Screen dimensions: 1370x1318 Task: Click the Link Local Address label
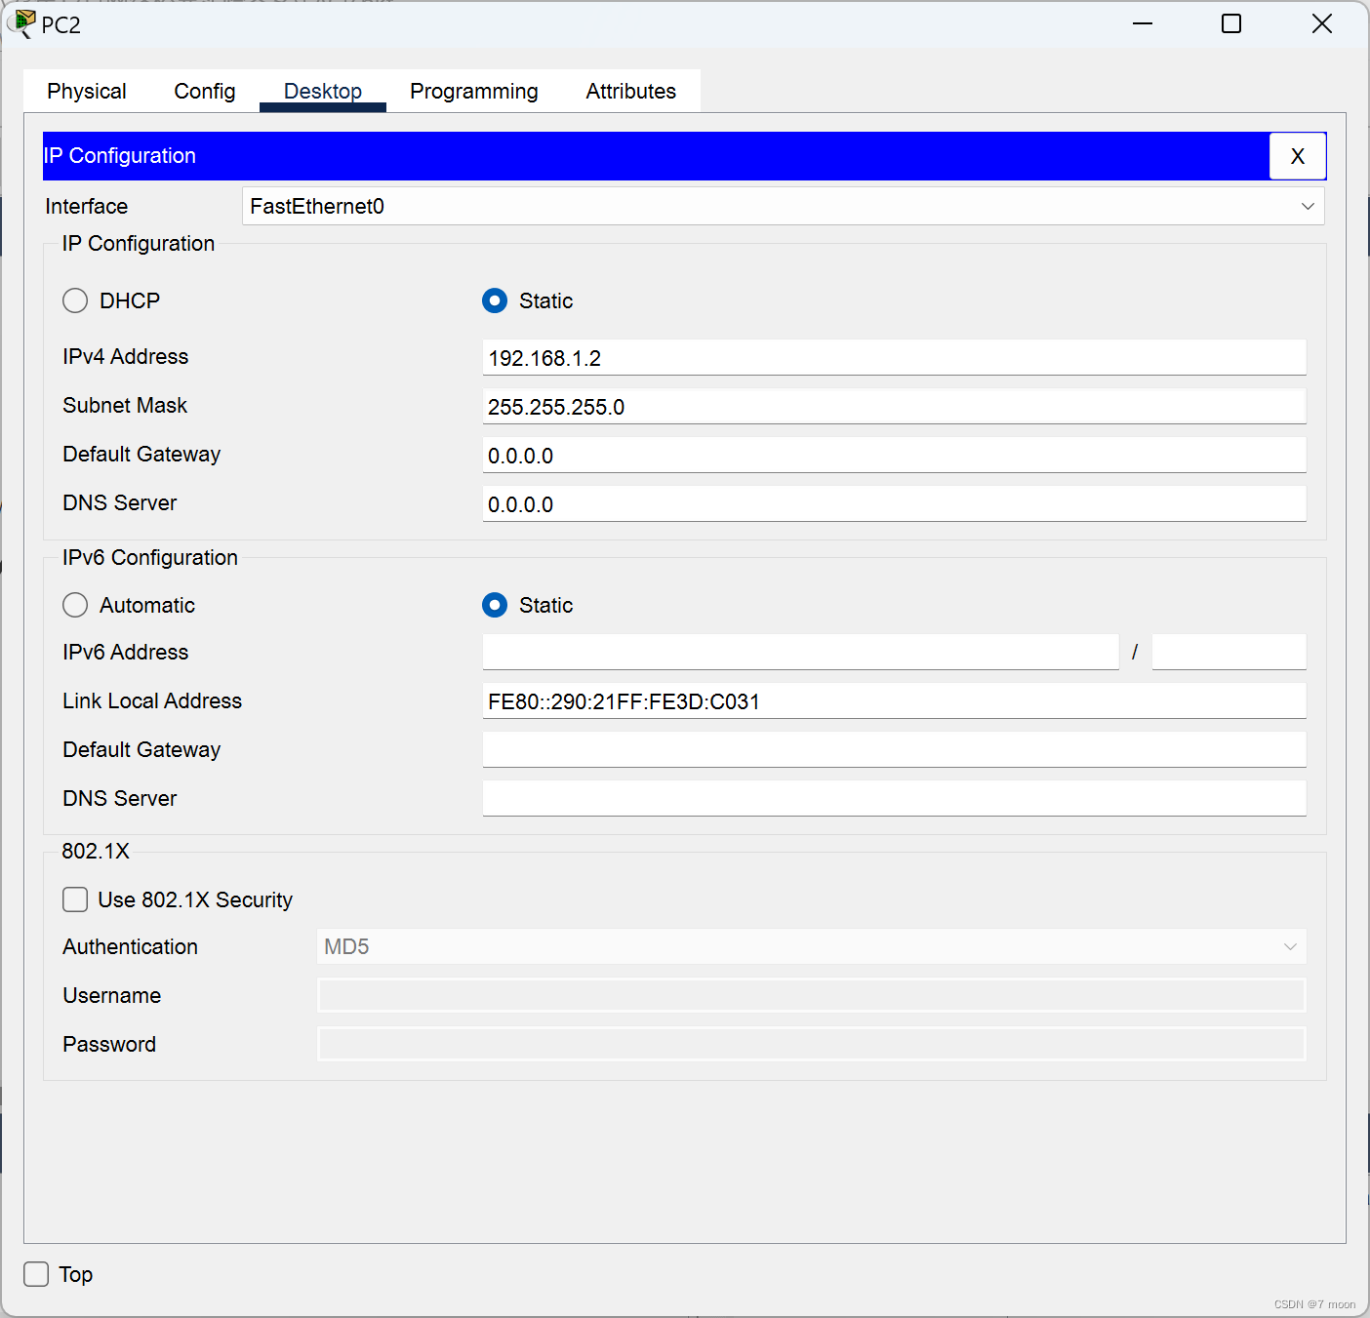pyautogui.click(x=152, y=700)
